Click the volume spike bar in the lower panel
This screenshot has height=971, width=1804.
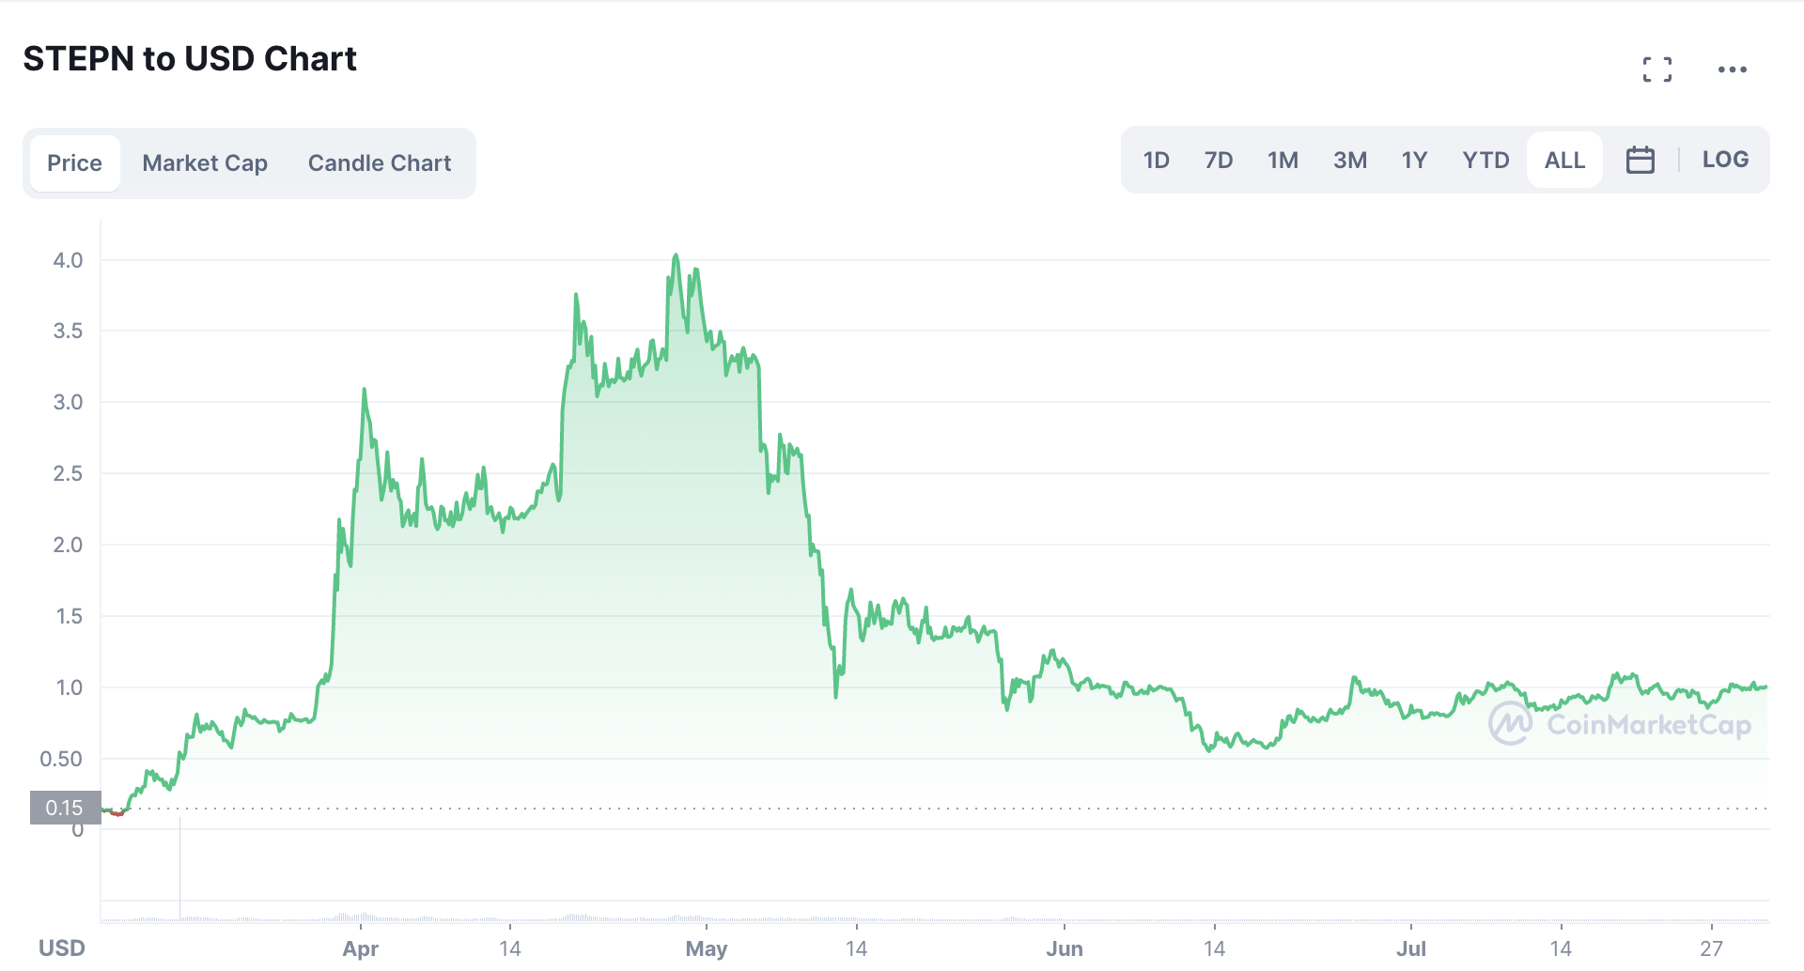click(x=179, y=869)
